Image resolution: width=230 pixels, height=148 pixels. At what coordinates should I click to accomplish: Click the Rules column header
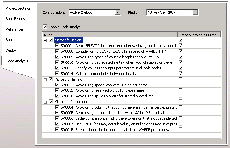click(110, 35)
